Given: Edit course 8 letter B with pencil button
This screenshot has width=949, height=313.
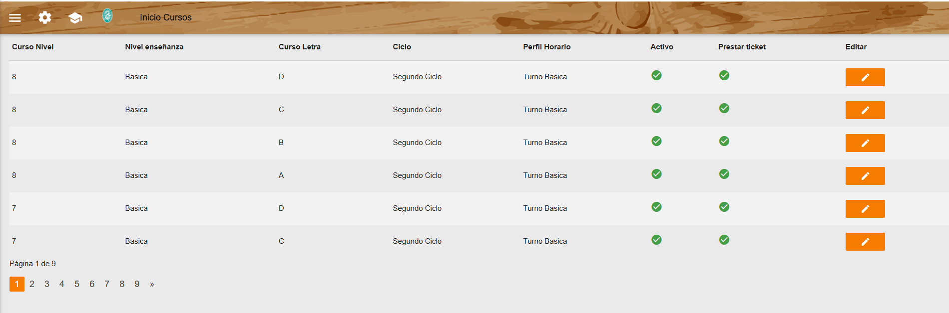Looking at the screenshot, I should 865,143.
